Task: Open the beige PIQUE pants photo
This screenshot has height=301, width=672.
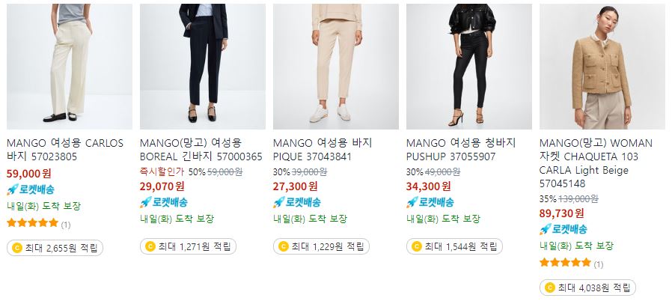Action: pyautogui.click(x=336, y=67)
